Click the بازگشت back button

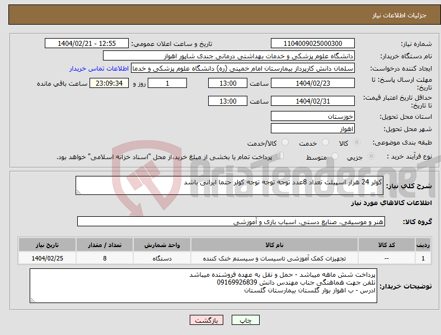click(207, 320)
